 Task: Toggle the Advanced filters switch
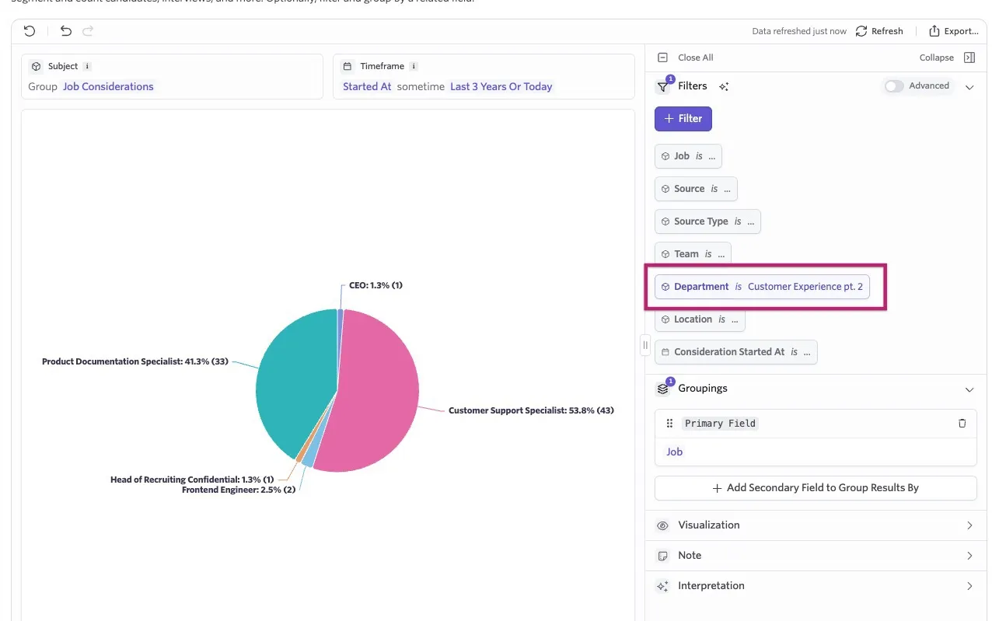coord(894,86)
